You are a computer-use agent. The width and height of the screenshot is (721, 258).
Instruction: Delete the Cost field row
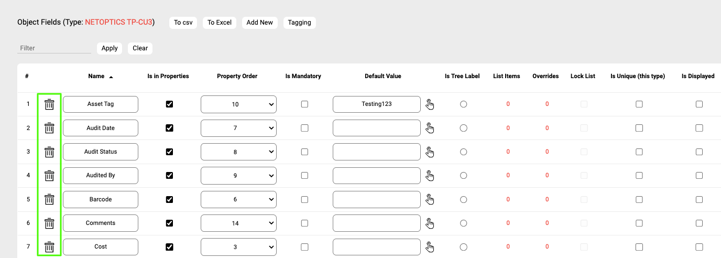pyautogui.click(x=49, y=247)
